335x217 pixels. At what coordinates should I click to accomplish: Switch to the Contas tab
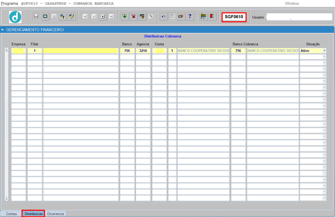11,214
